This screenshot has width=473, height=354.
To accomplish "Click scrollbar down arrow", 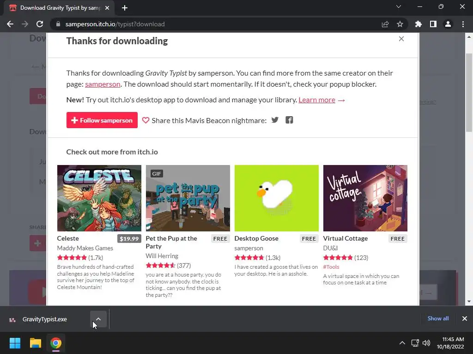I will [x=469, y=301].
